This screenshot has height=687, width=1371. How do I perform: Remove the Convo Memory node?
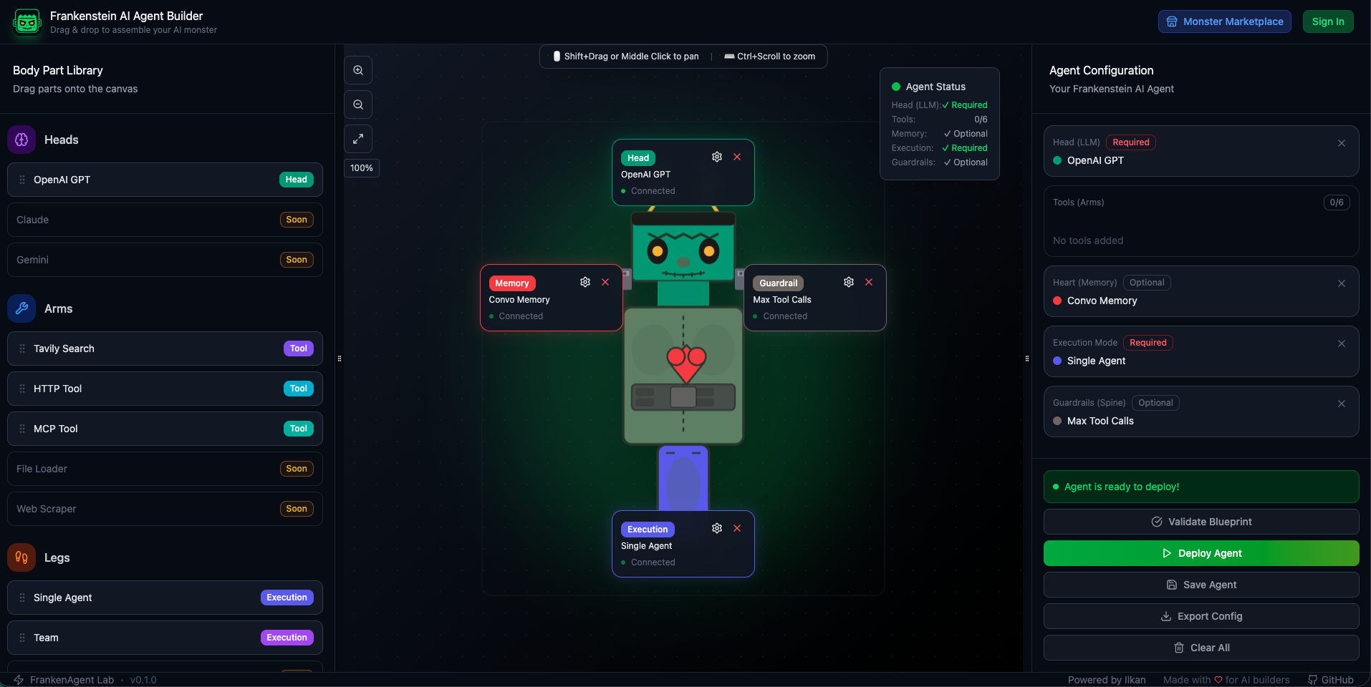[x=605, y=282]
